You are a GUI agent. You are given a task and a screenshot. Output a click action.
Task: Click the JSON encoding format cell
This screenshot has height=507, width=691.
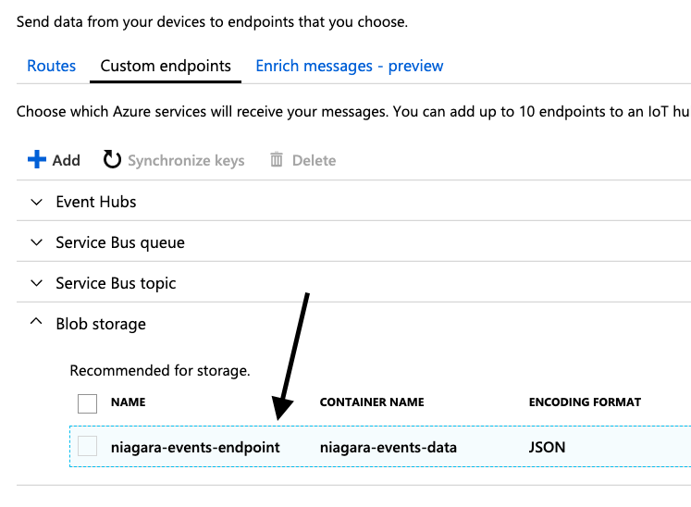coord(547,448)
